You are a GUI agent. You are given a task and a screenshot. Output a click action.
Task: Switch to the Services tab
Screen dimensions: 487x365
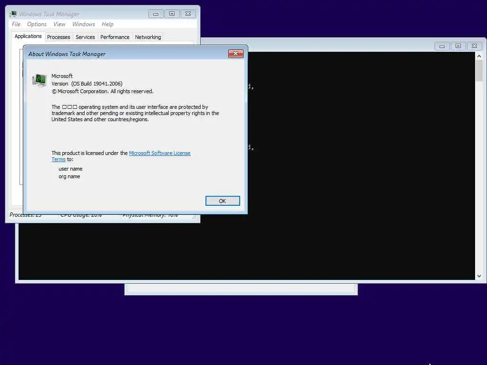[x=85, y=37]
